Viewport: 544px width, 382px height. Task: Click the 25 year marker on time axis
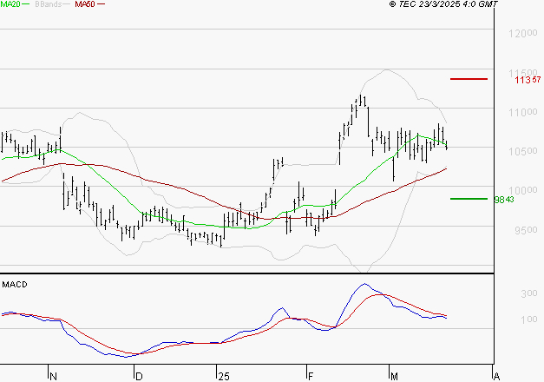click(224, 377)
